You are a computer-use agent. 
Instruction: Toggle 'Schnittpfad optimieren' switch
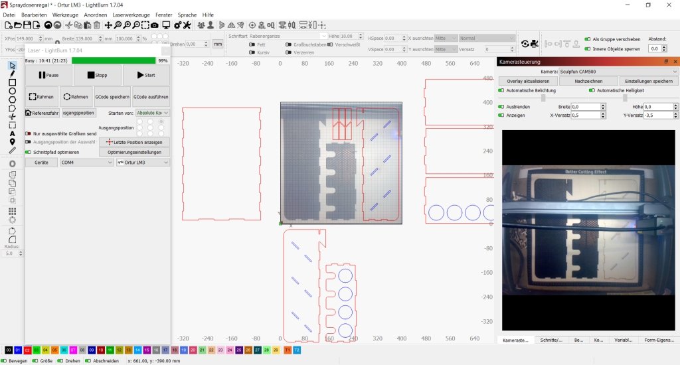pyautogui.click(x=29, y=152)
